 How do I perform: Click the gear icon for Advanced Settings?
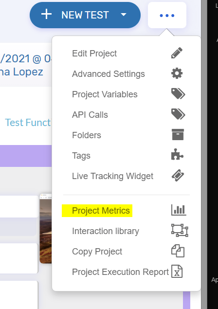(x=177, y=73)
